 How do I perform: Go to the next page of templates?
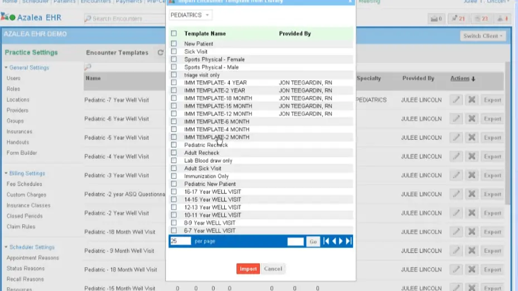pos(341,241)
